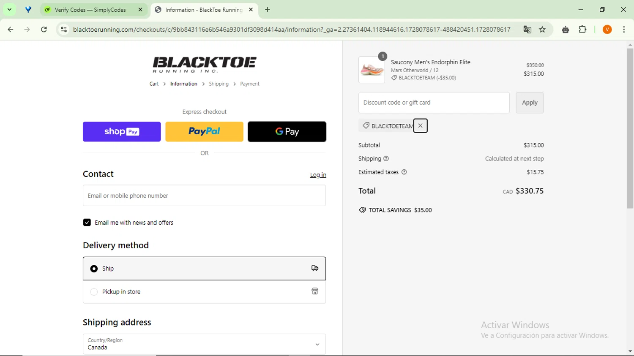
Task: Click the struck-through $350.00 price
Action: click(x=535, y=65)
